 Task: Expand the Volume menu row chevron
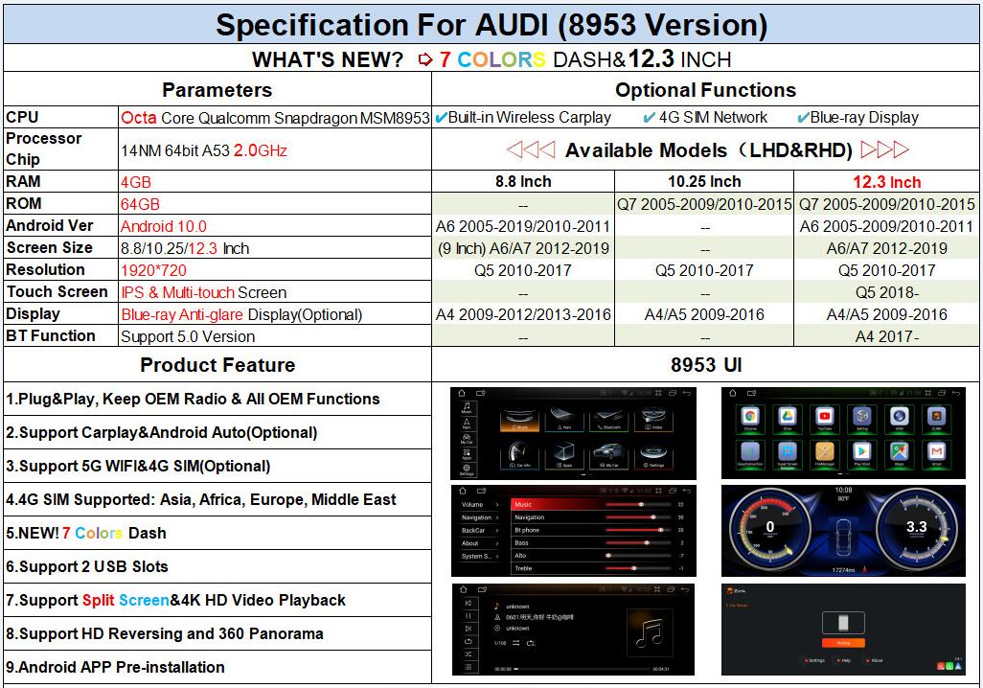(x=496, y=504)
